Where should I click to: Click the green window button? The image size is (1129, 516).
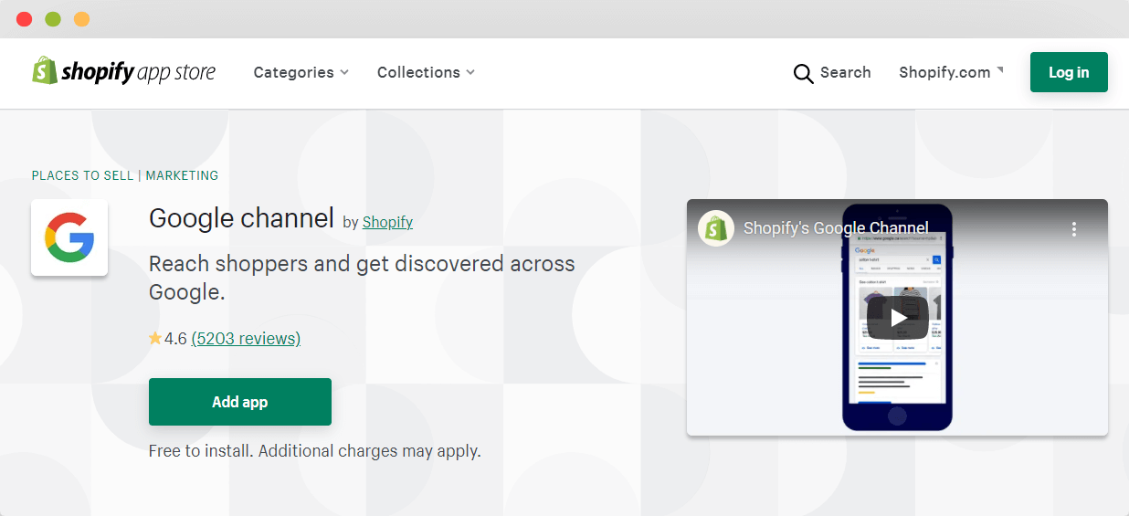(x=53, y=19)
